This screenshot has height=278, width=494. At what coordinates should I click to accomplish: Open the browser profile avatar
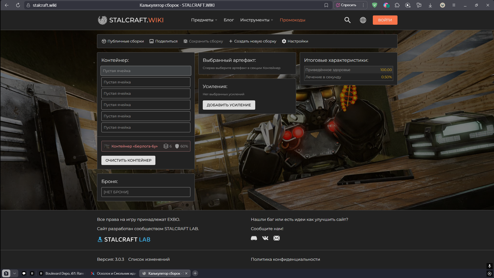click(443, 5)
